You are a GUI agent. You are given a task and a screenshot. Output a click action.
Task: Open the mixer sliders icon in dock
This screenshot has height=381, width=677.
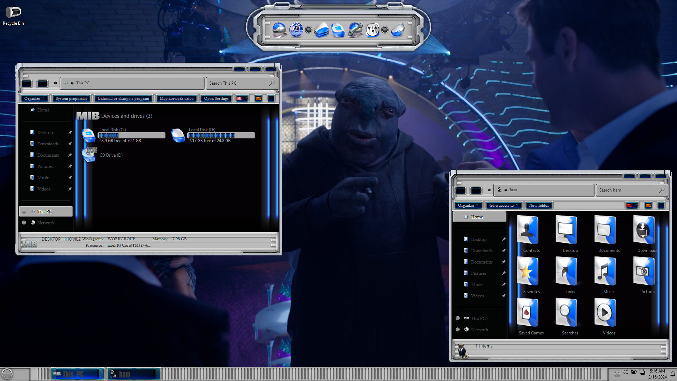(x=372, y=30)
